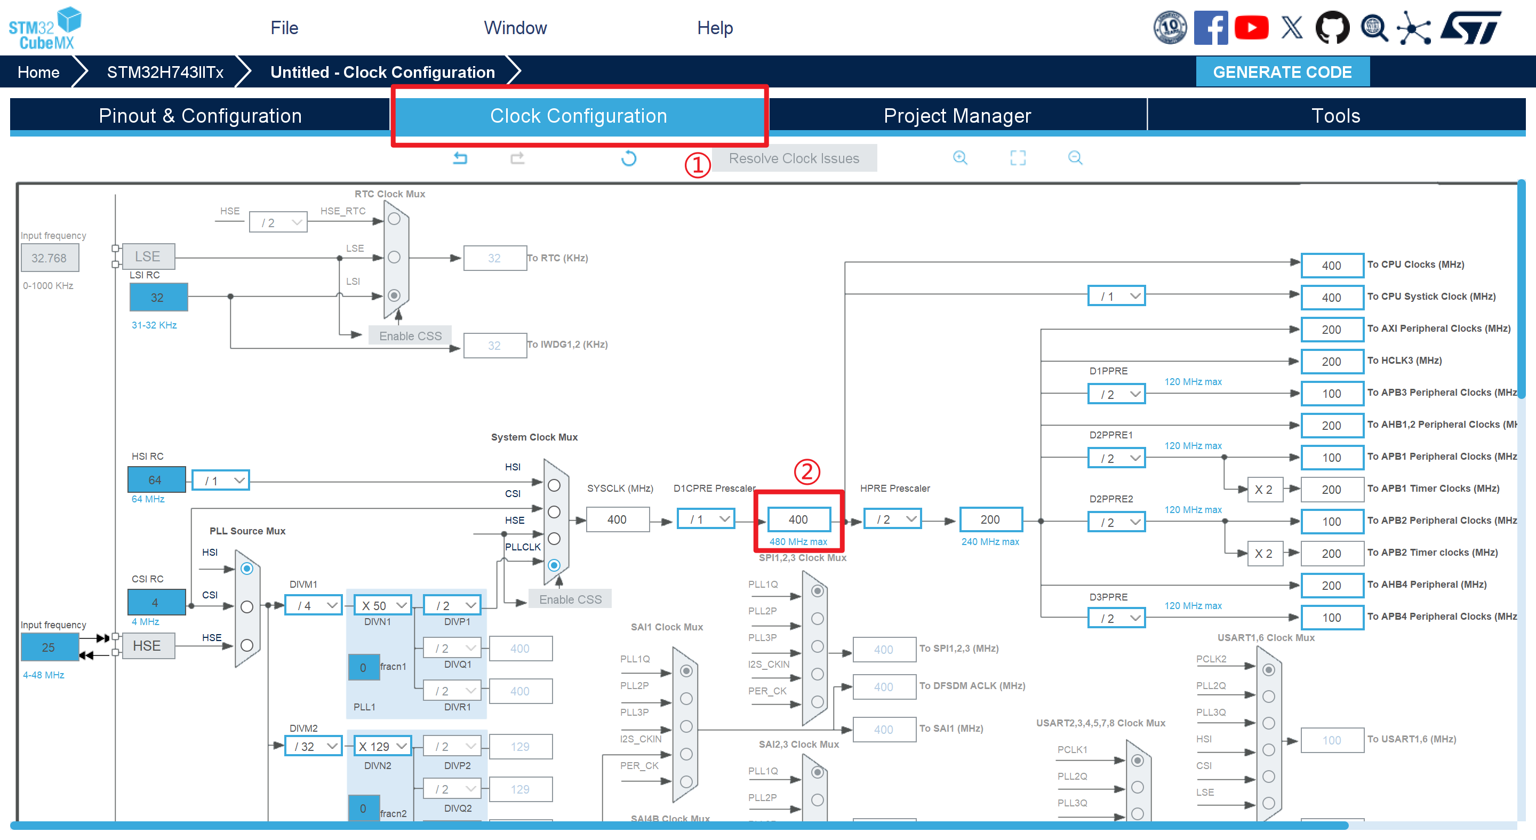Open the HSI RC divider dropdown
This screenshot has width=1536, height=840.
pyautogui.click(x=221, y=481)
